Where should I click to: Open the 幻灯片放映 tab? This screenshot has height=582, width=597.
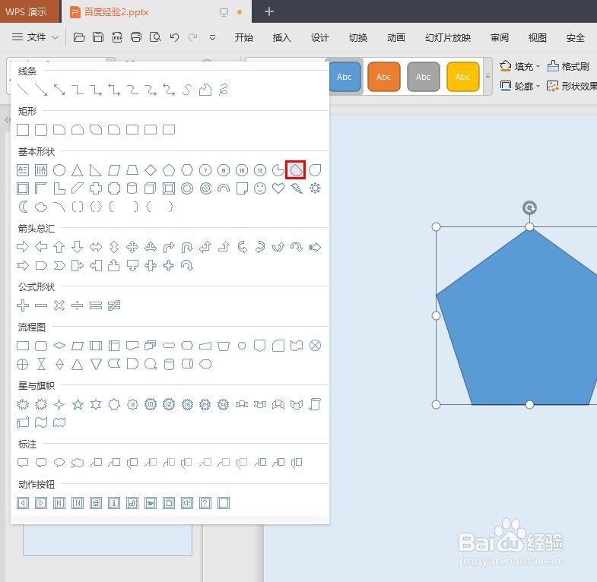pos(448,37)
